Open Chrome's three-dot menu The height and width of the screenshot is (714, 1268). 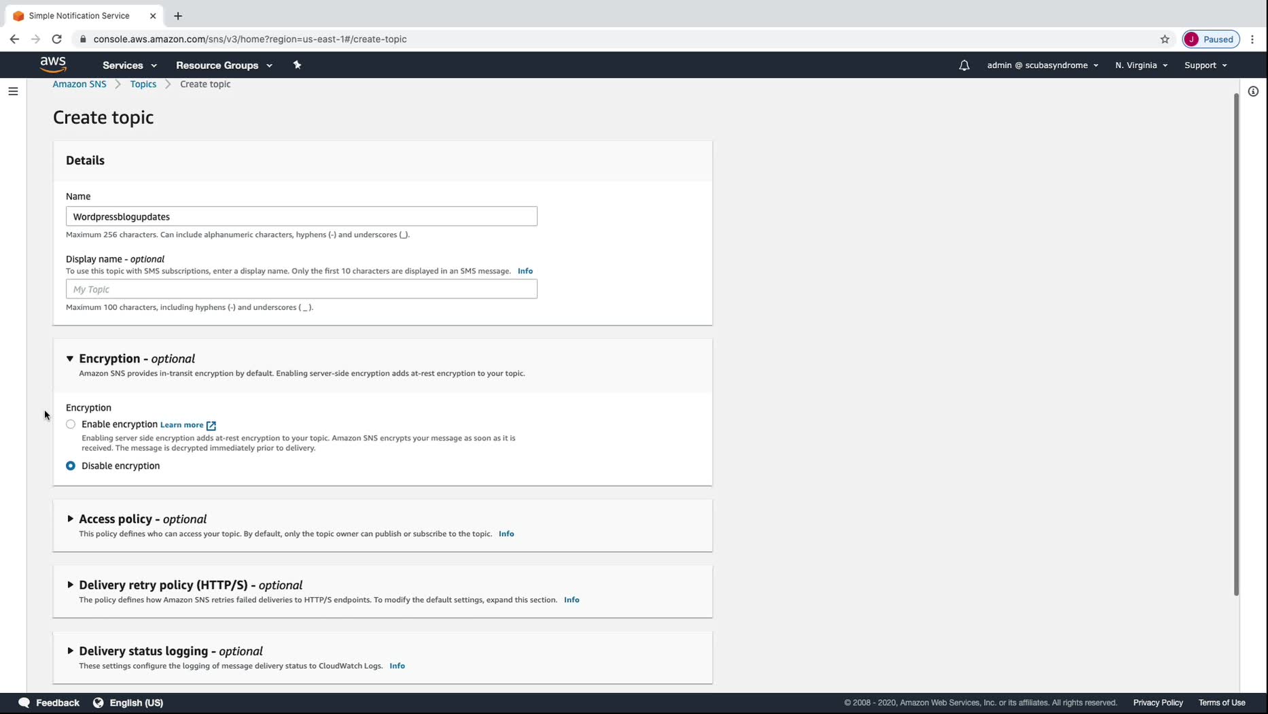click(x=1252, y=39)
